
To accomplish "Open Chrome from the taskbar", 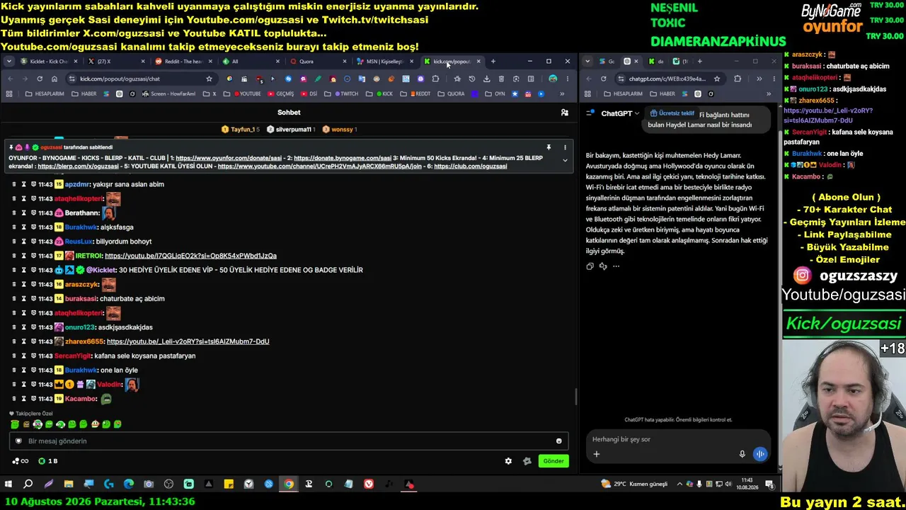I will pyautogui.click(x=289, y=484).
